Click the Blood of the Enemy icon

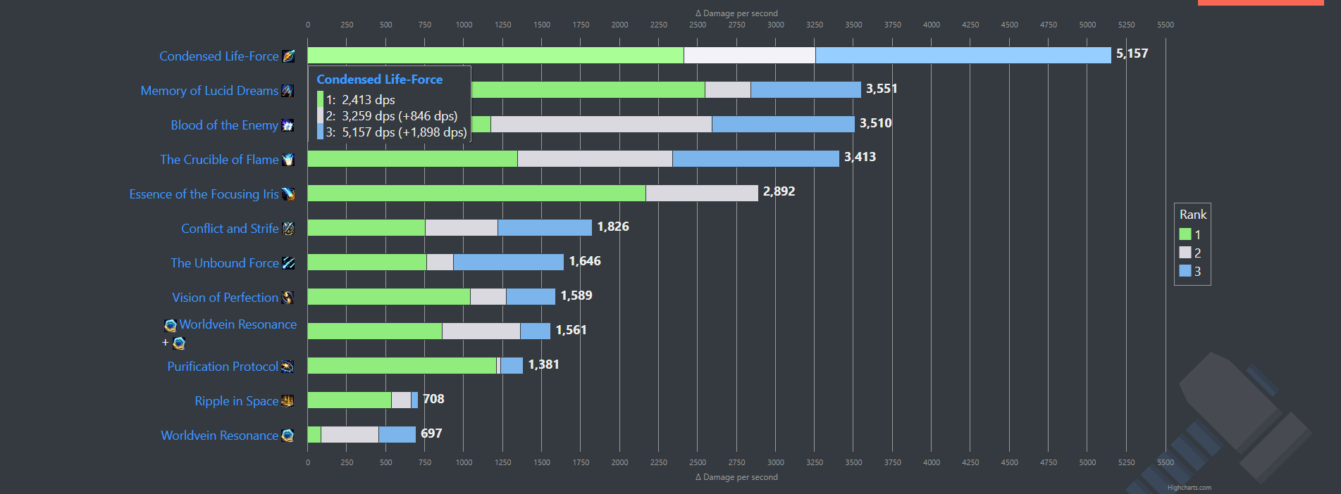(288, 125)
